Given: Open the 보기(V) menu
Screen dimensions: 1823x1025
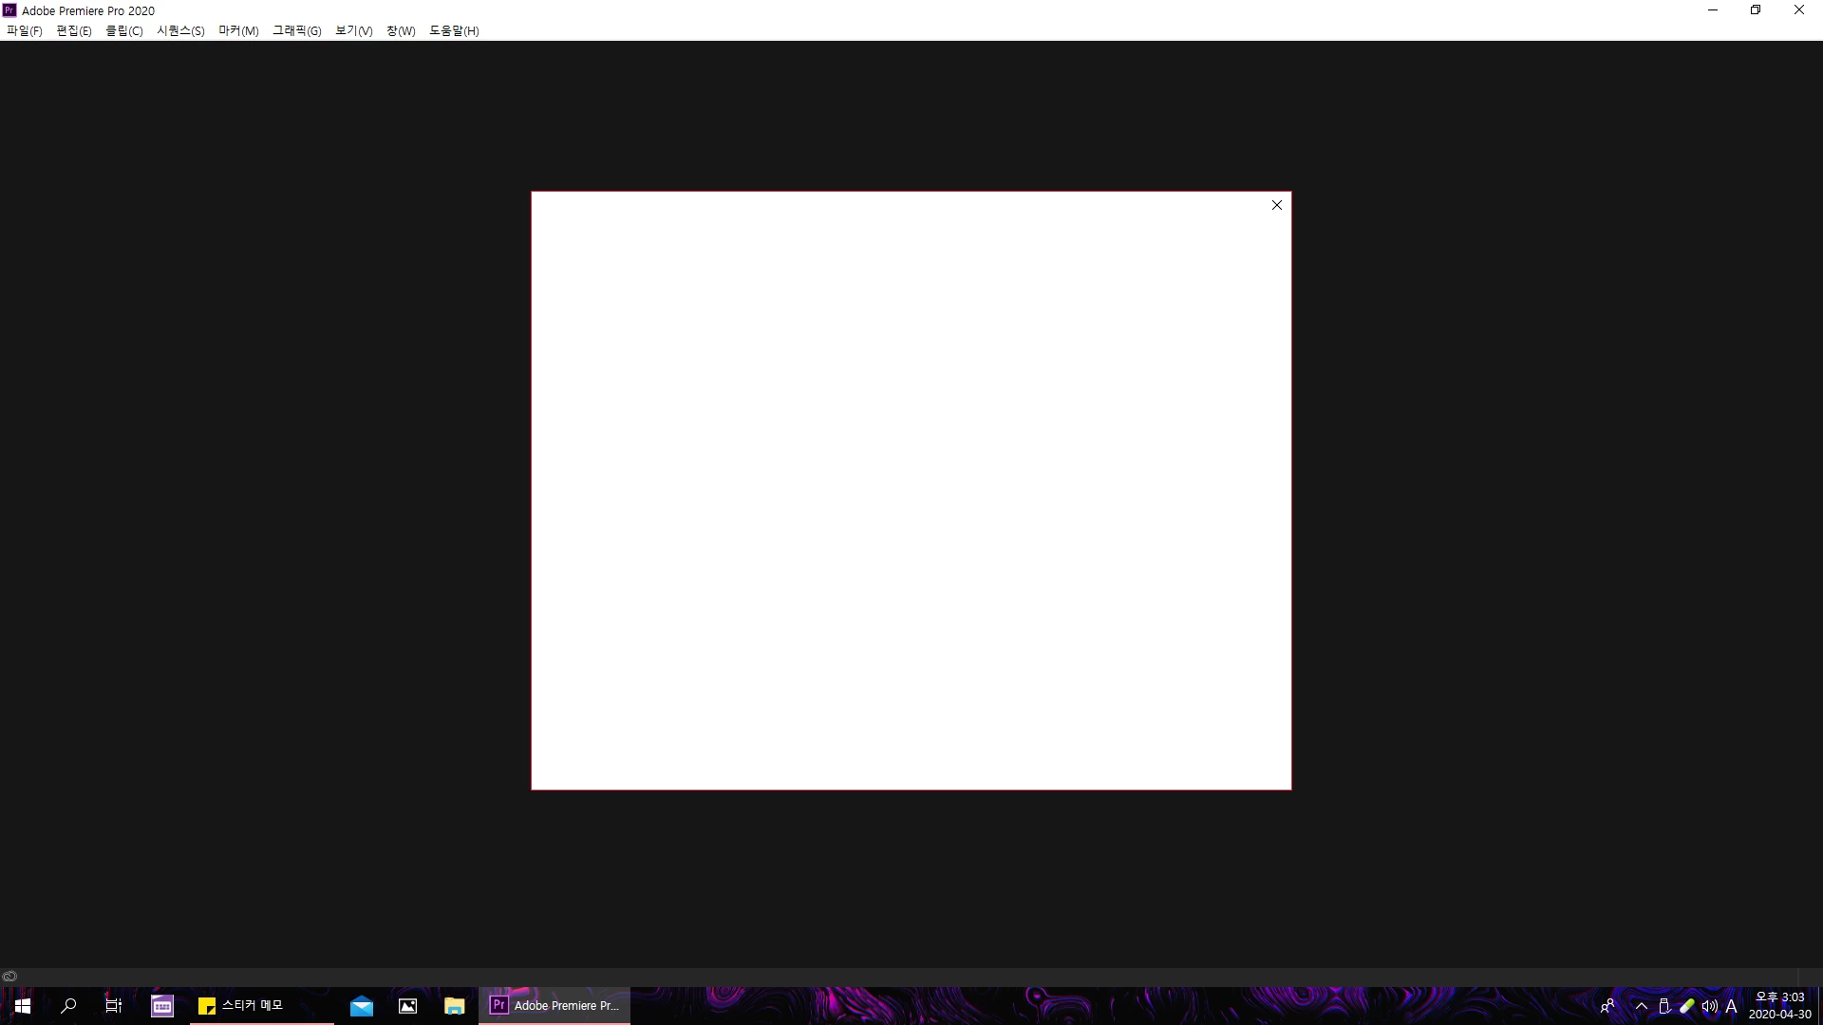Looking at the screenshot, I should (353, 30).
